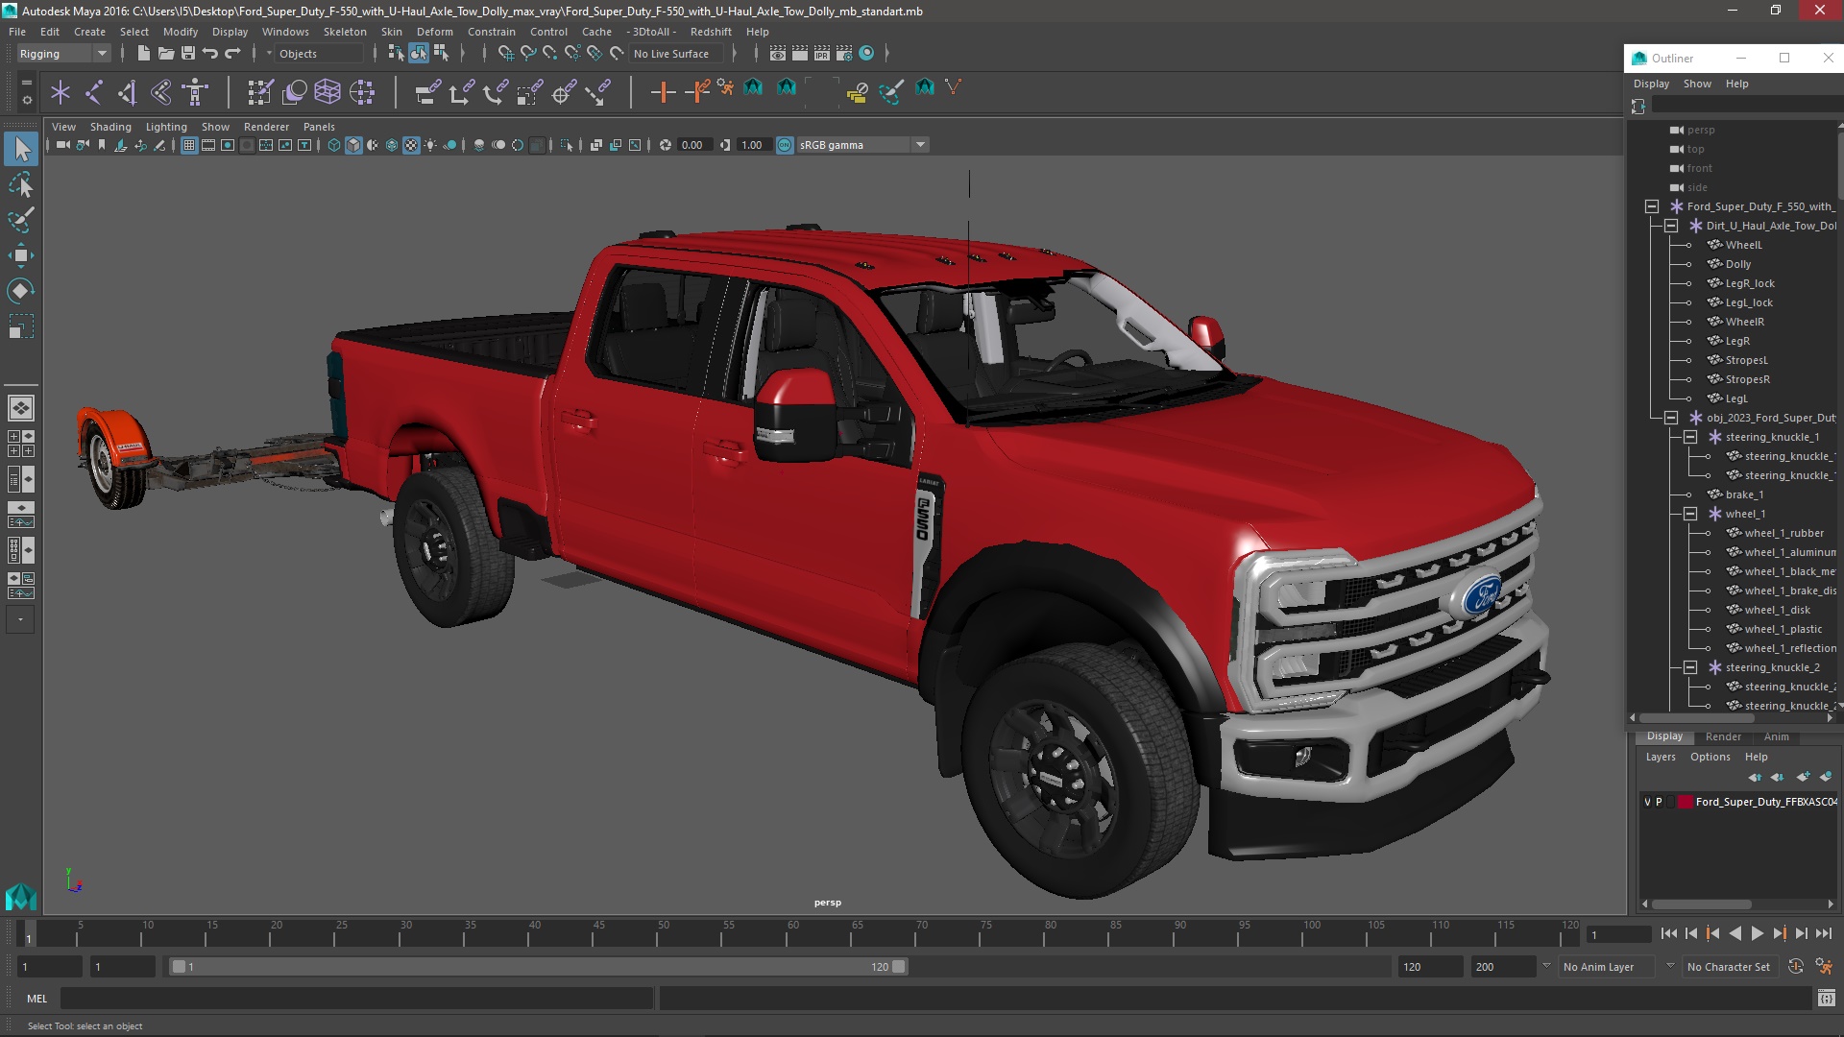
Task: Open the Skeleton menu
Action: [x=345, y=32]
